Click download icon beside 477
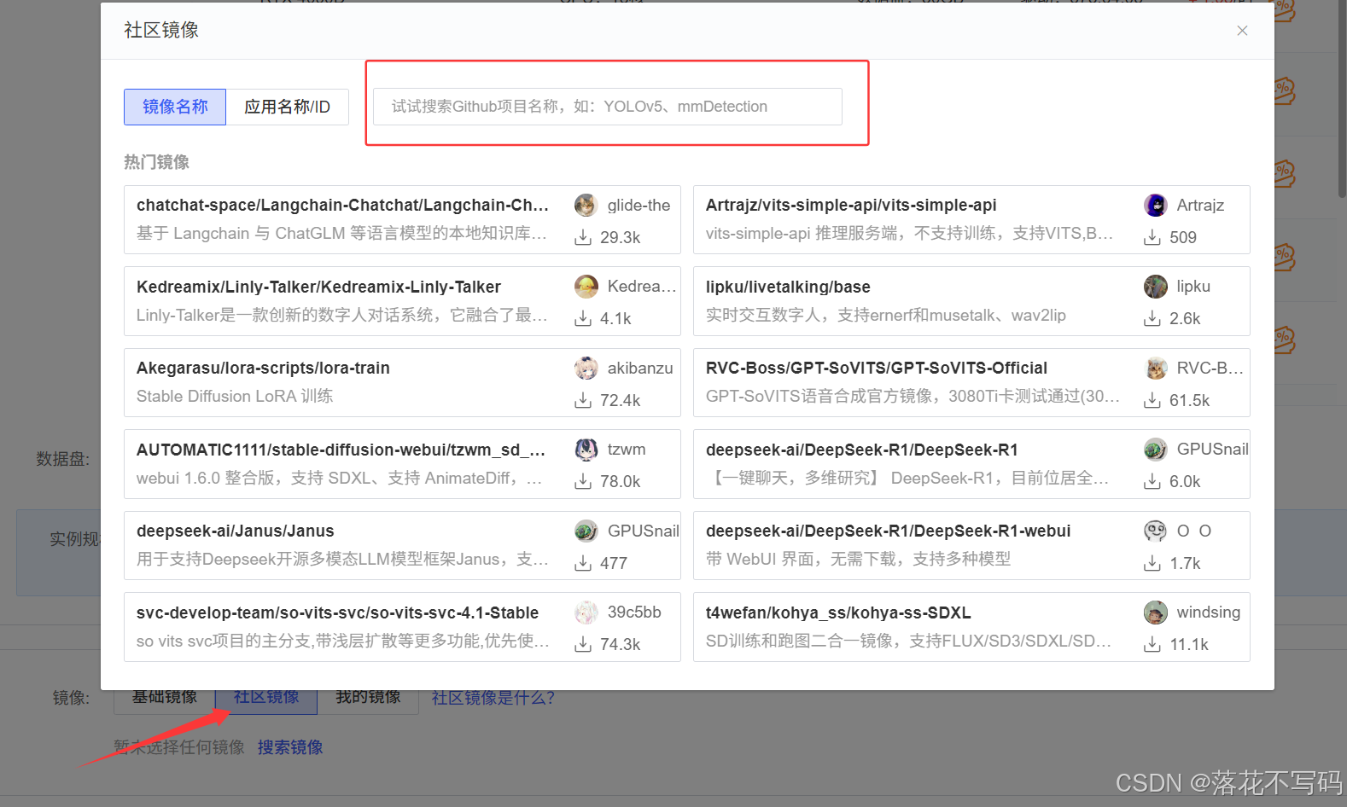This screenshot has height=807, width=1347. click(583, 563)
